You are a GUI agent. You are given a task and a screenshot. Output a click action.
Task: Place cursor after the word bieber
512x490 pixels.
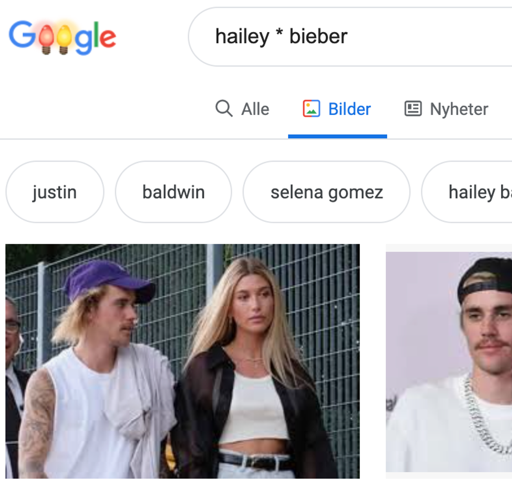pos(349,37)
